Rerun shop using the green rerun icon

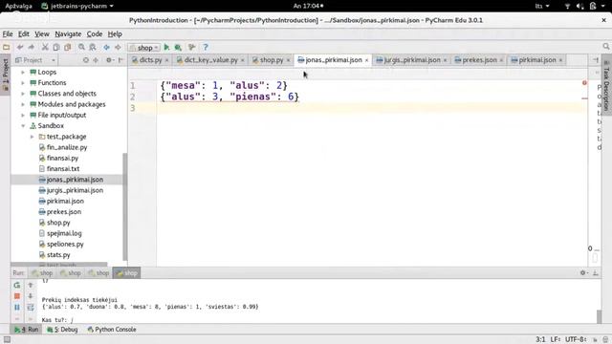click(17, 285)
